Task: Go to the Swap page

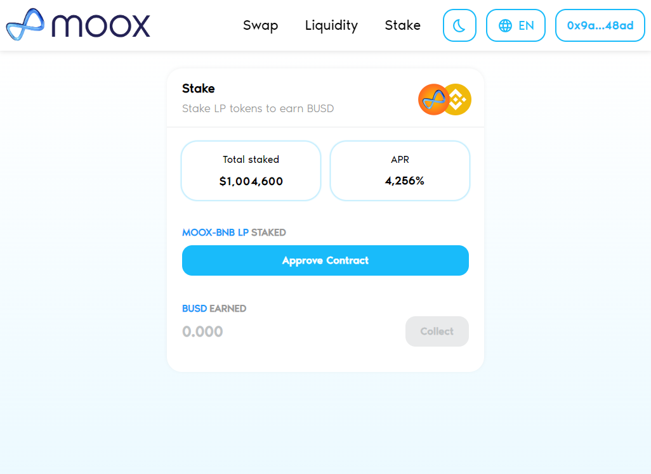Action: click(260, 25)
